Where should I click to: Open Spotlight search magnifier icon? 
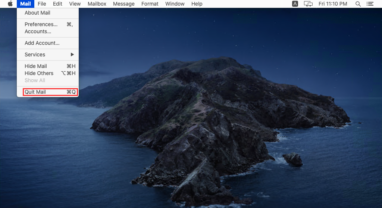pyautogui.click(x=358, y=4)
